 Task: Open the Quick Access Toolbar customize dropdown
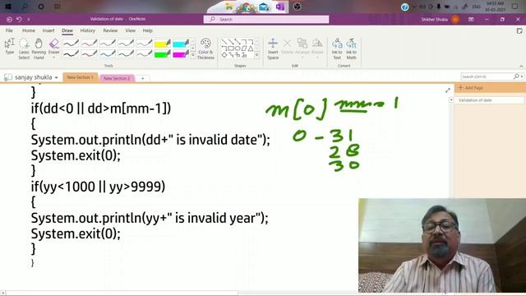[x=29, y=20]
